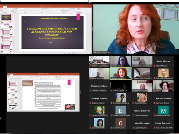Click the signal strength icon next to Nadia Davydenko
The image size is (179, 134).
pyautogui.click(x=95, y=52)
